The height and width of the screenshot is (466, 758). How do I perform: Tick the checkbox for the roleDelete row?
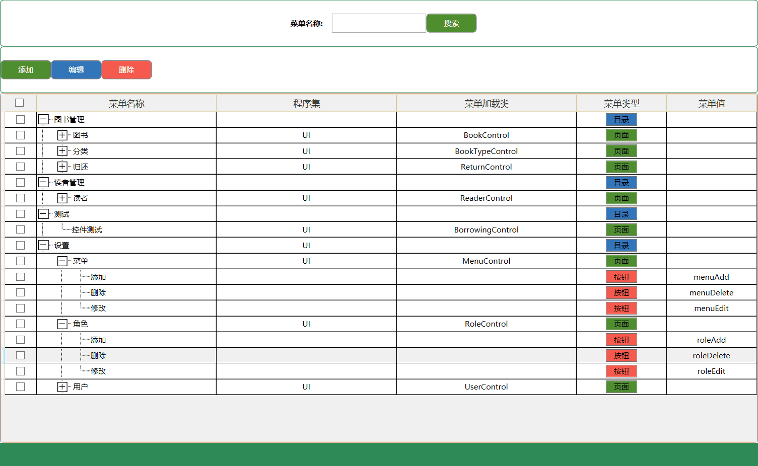click(x=20, y=355)
